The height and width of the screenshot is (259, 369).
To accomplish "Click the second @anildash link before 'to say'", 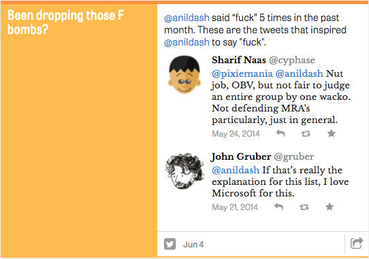I will click(187, 42).
